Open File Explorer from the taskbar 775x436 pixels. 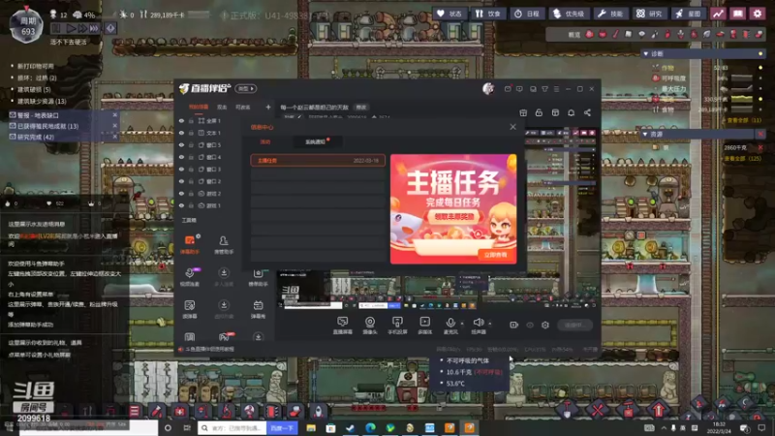tap(311, 428)
